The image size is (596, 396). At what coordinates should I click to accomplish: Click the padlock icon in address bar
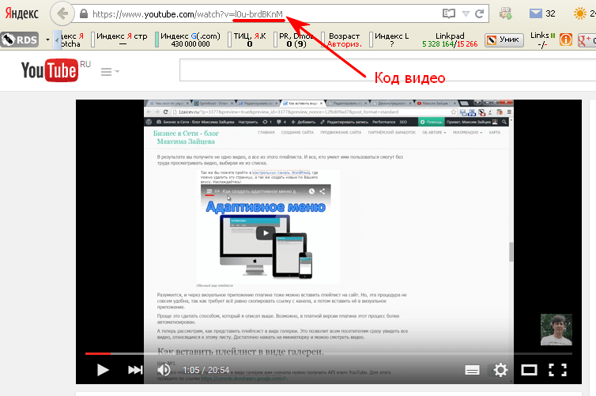pos(84,14)
